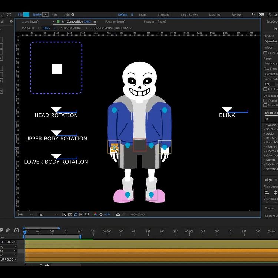
Task: Click the Search Help magnifier icon
Action: pos(270,14)
